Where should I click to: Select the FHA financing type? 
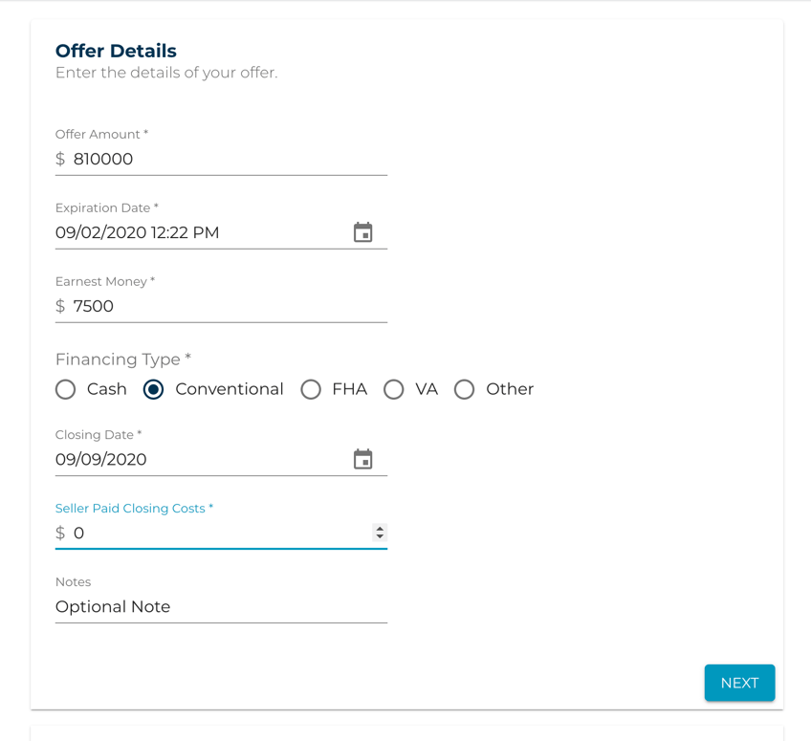[311, 389]
